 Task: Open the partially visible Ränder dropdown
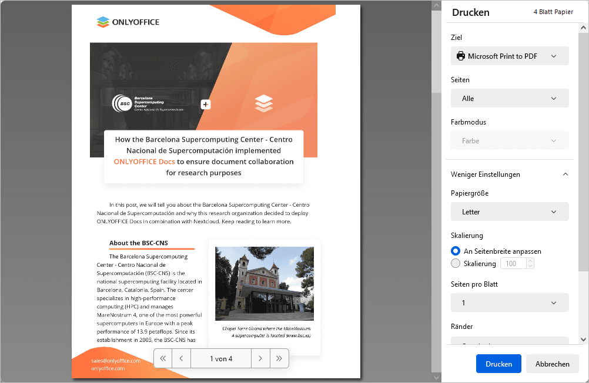click(x=510, y=341)
